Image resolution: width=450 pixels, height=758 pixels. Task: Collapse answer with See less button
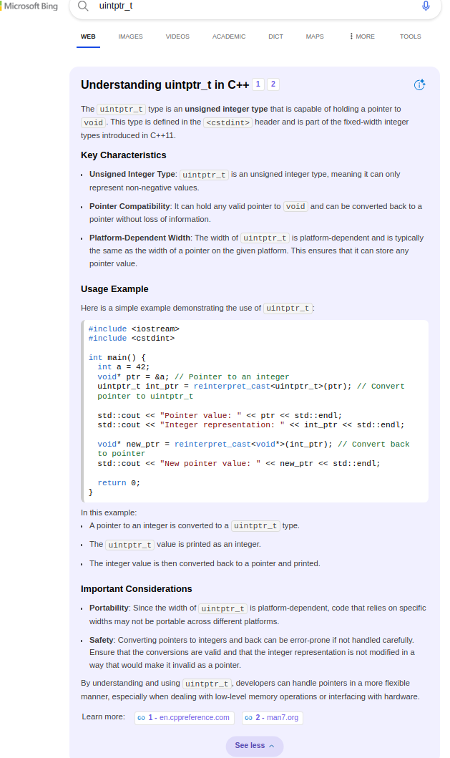[255, 745]
